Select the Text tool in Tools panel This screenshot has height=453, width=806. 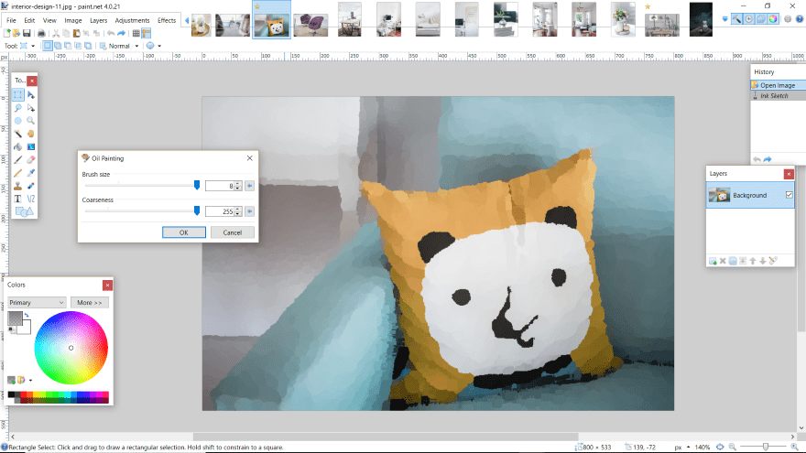click(17, 198)
